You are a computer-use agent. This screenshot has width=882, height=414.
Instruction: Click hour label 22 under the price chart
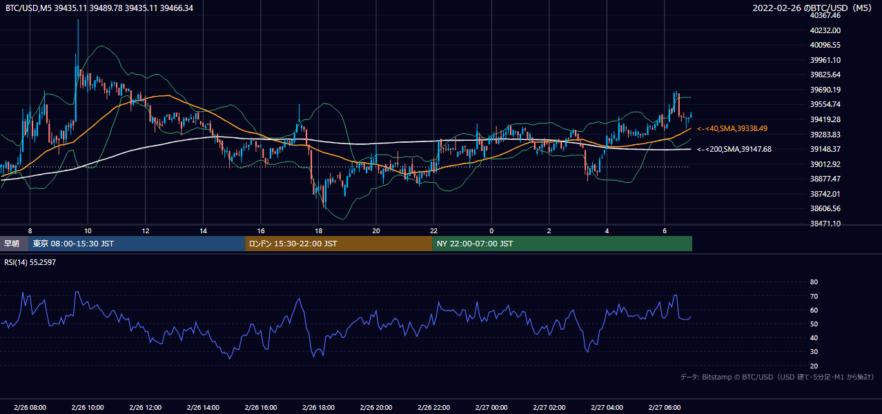pyautogui.click(x=433, y=230)
